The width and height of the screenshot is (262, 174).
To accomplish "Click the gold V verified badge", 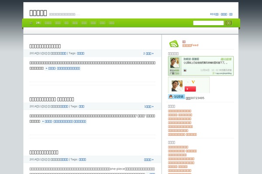I will [x=193, y=82].
